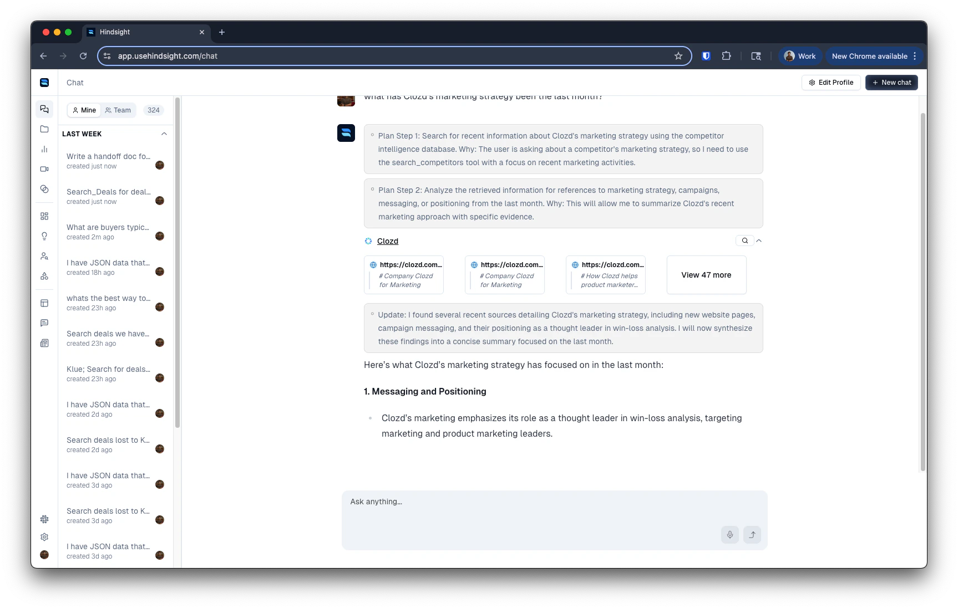Click the Clozd link in the results
This screenshot has width=958, height=609.
pos(387,241)
